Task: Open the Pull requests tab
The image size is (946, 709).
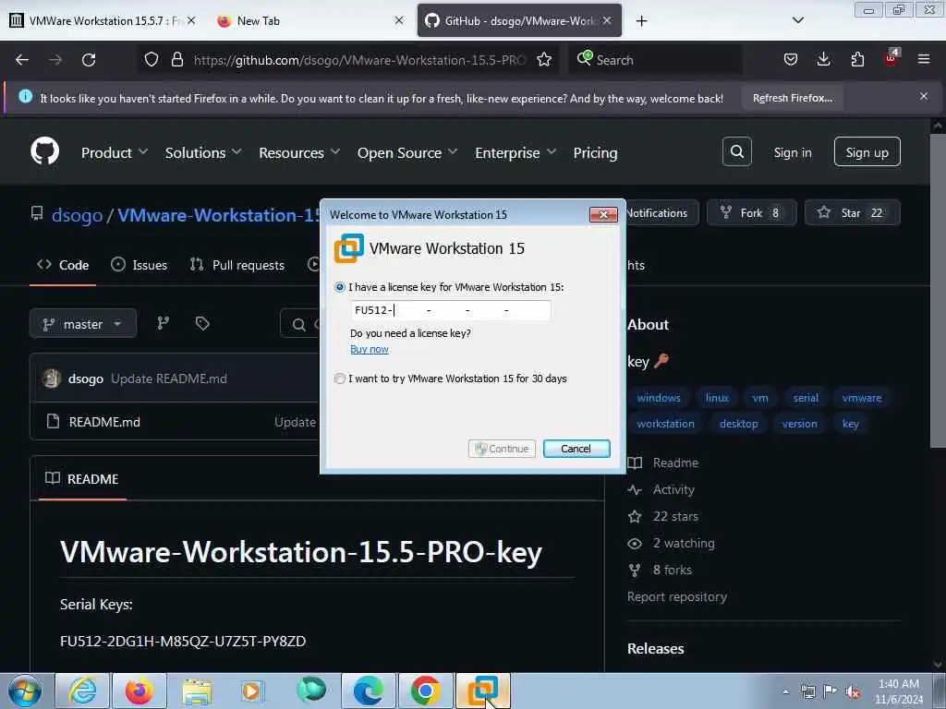Action: pyautogui.click(x=237, y=265)
